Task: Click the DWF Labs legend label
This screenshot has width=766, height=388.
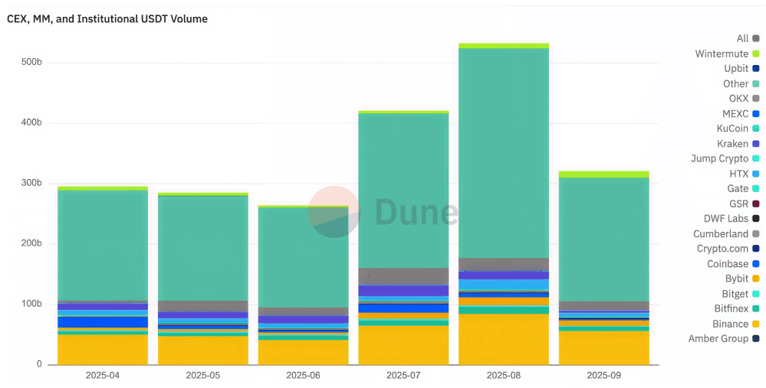Action: [728, 219]
